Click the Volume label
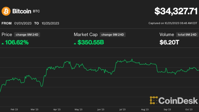This screenshot has width=199, height=112. click(167, 35)
